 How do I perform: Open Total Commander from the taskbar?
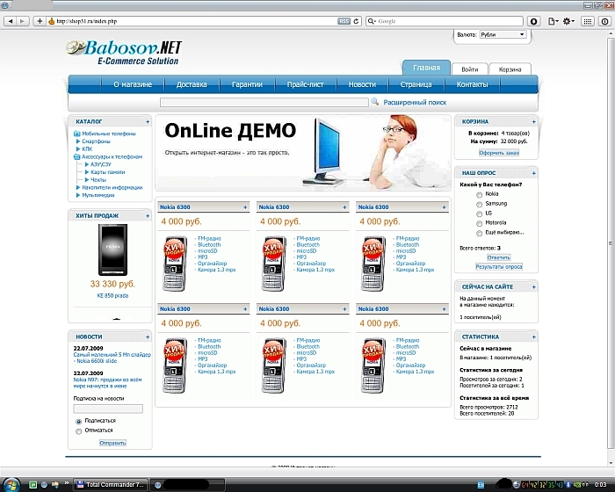112,485
